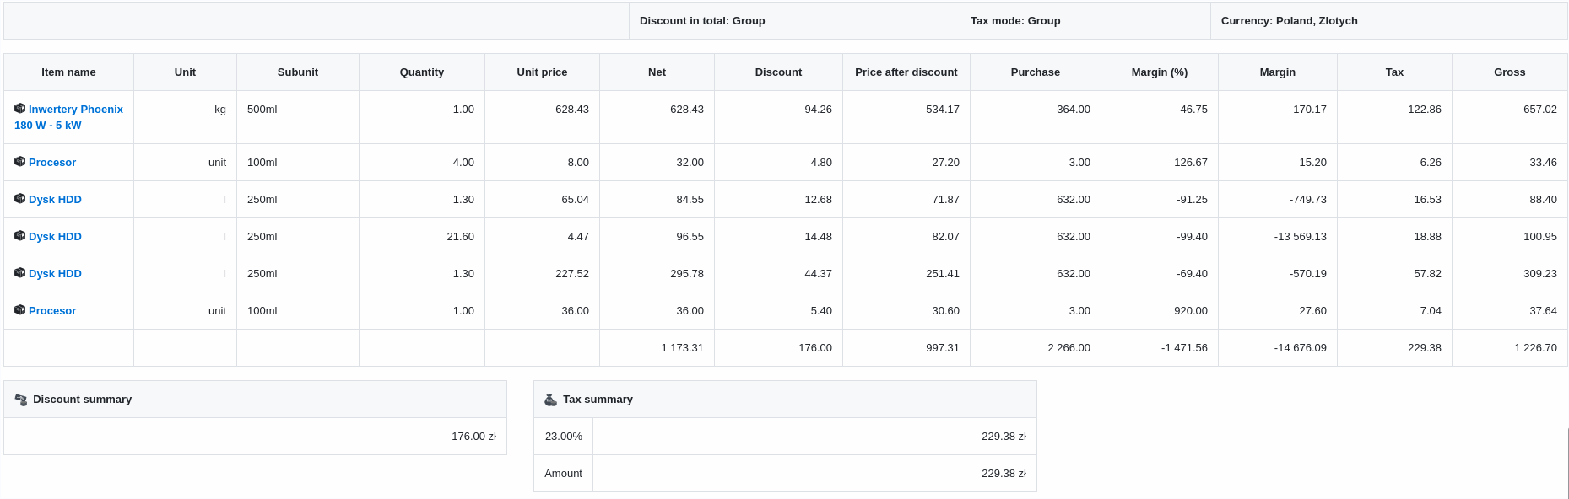1569x499 pixels.
Task: Select the gross value 100.95
Action: click(x=1540, y=237)
